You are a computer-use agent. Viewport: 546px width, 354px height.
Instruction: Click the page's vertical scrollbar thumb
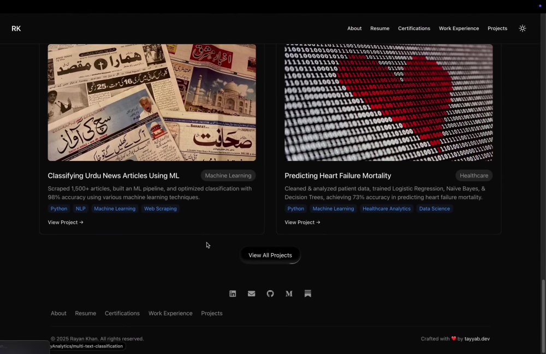(x=543, y=316)
